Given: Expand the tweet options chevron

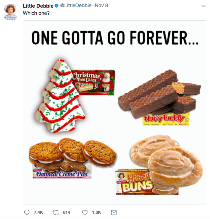Looking at the screenshot, I should pyautogui.click(x=203, y=6).
